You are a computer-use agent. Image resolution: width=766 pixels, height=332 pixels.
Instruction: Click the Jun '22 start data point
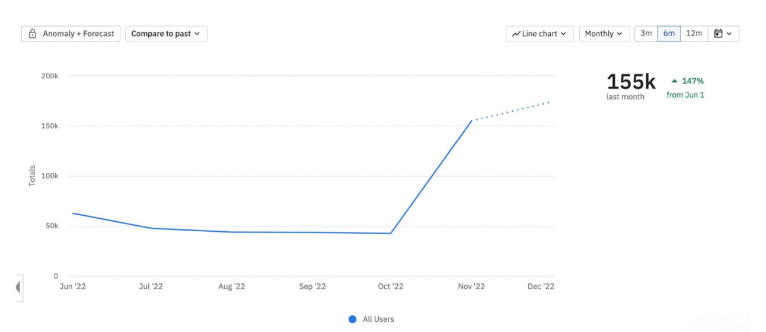[73, 213]
